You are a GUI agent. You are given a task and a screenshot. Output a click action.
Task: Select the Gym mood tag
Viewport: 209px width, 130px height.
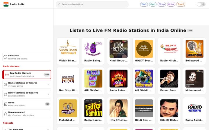(x=153, y=4)
